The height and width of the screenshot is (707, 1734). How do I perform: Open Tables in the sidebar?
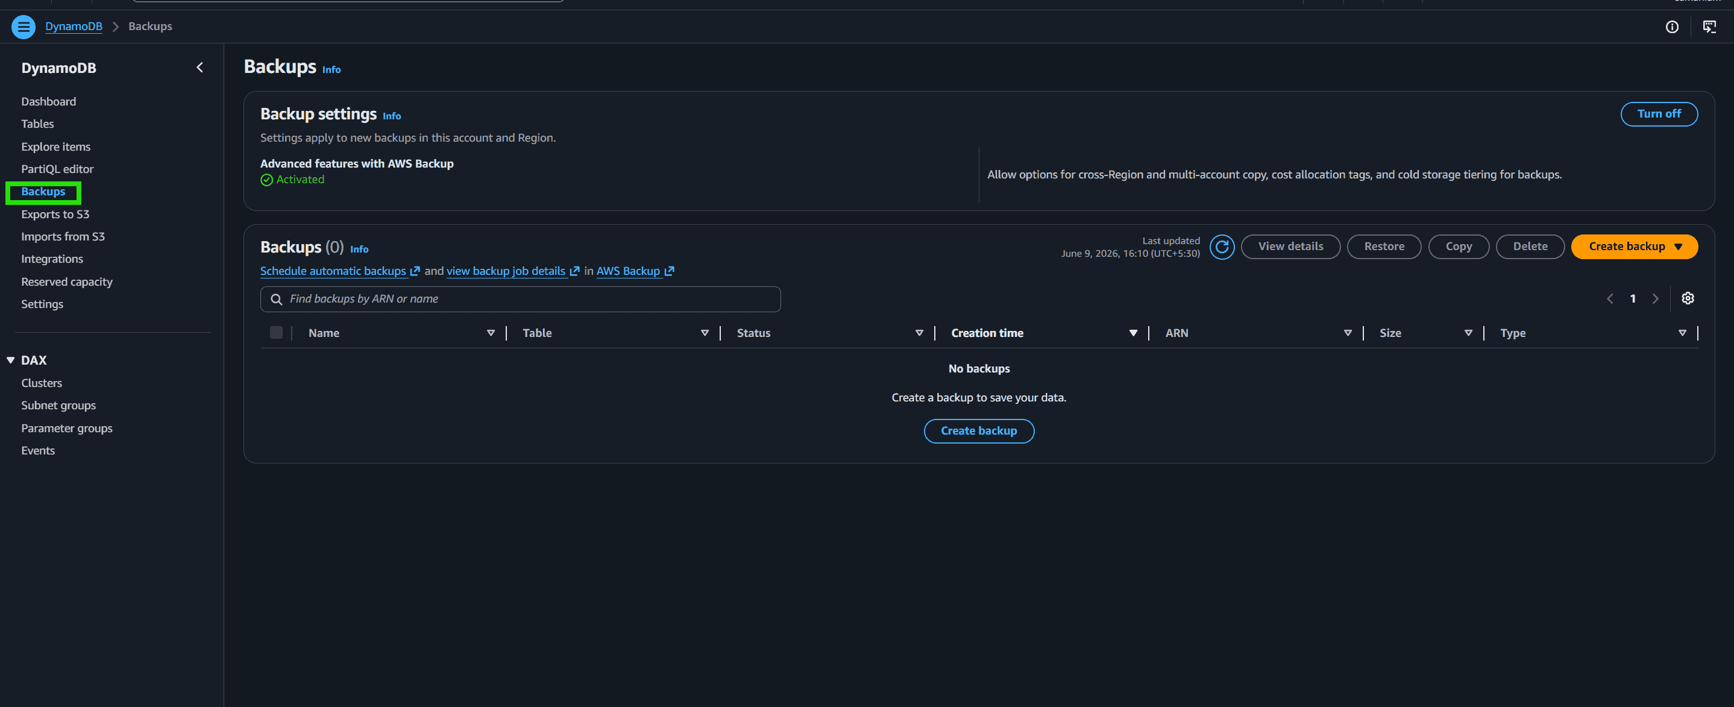click(38, 124)
